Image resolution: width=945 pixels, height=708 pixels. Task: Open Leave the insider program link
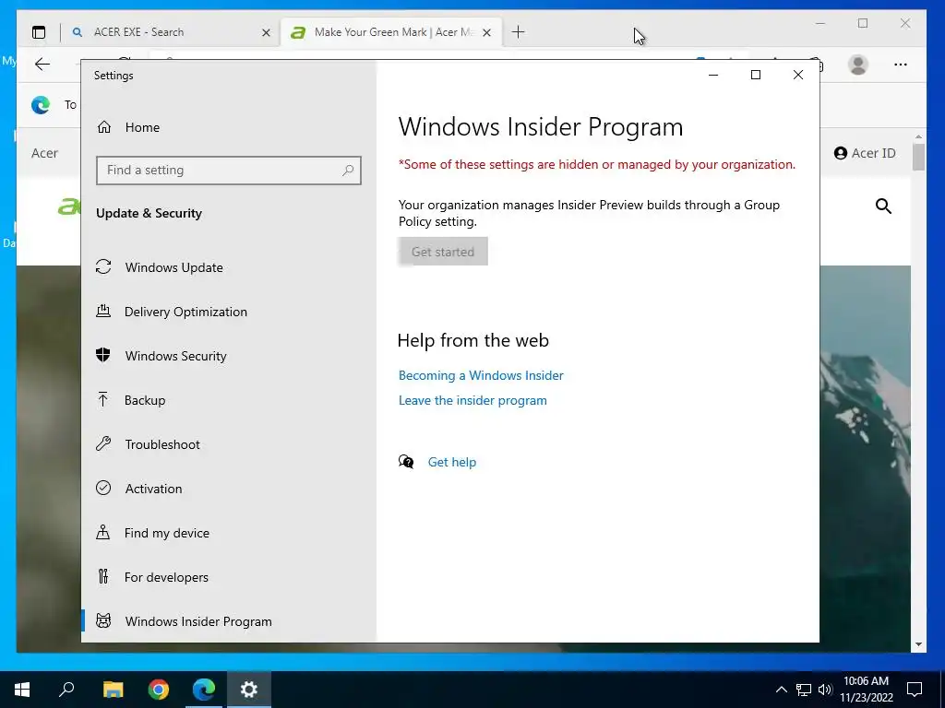pyautogui.click(x=472, y=400)
